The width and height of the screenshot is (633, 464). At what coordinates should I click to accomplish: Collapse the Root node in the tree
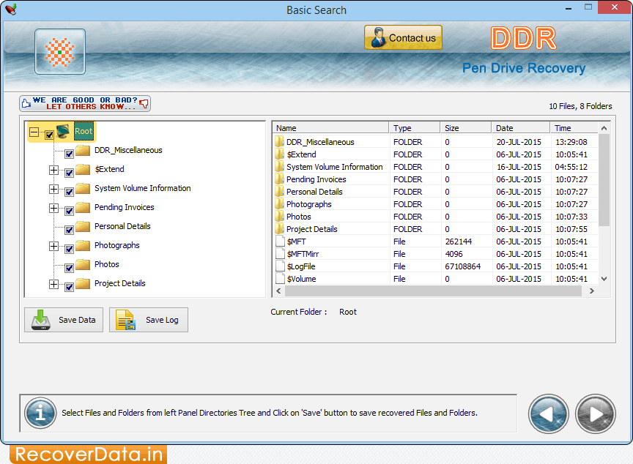click(33, 131)
